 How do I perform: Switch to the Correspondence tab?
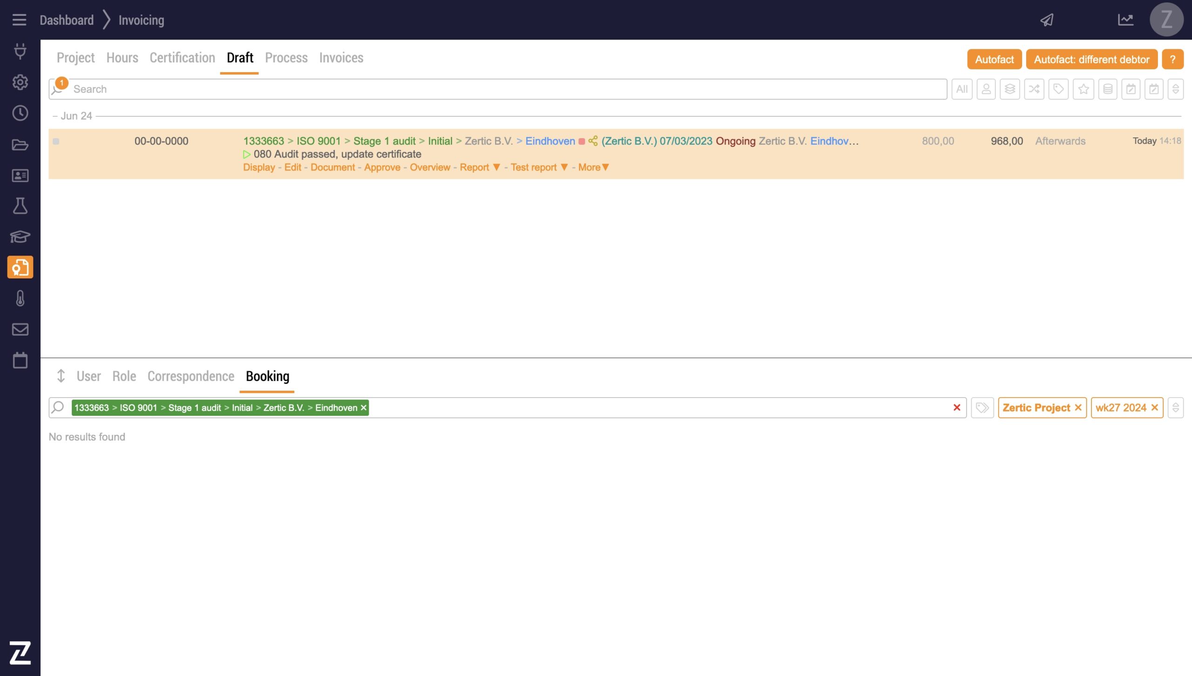tap(190, 376)
